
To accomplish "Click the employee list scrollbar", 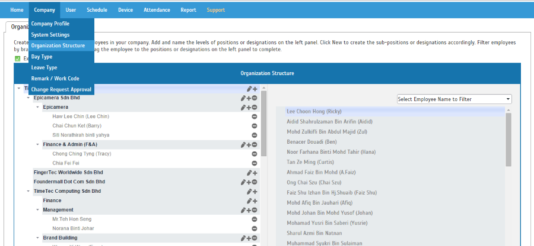I will coord(508,140).
